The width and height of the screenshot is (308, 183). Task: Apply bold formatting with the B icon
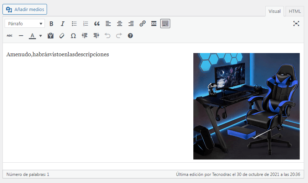[x=51, y=24]
